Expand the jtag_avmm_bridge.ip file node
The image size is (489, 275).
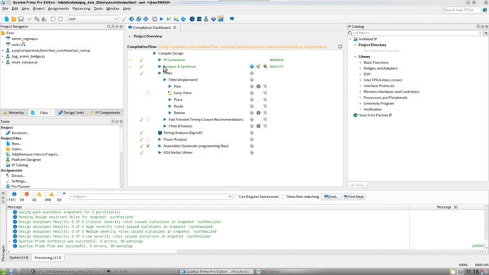3,57
